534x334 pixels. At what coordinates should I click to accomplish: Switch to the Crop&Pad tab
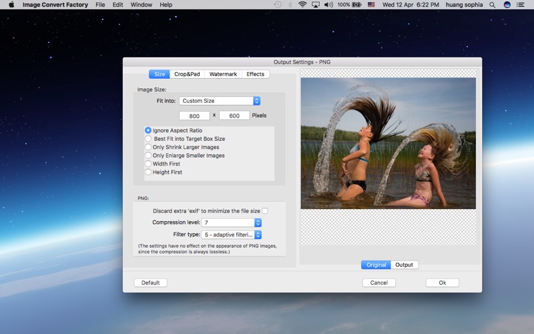click(187, 74)
